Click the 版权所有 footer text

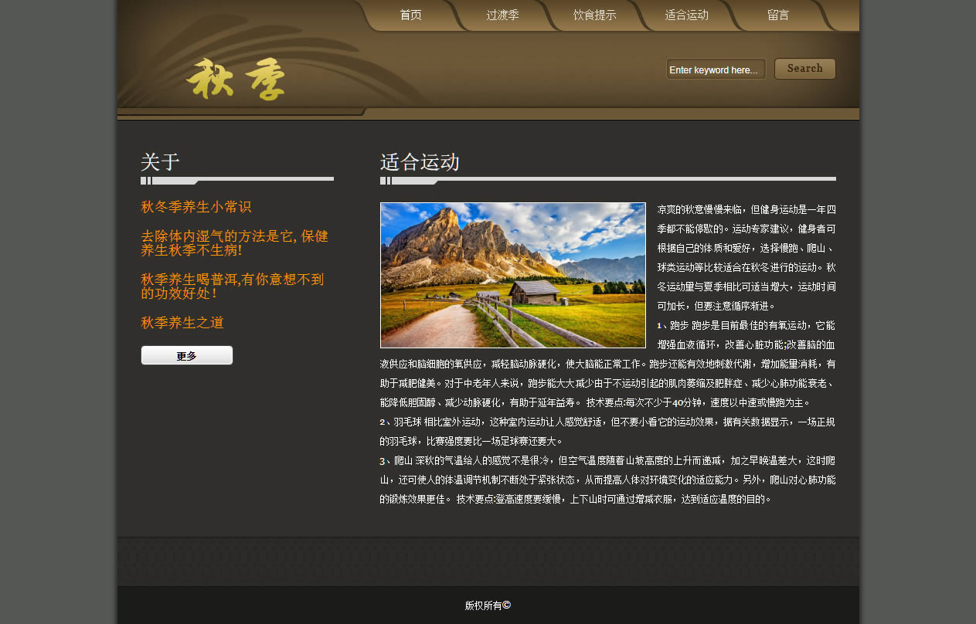pyautogui.click(x=483, y=606)
